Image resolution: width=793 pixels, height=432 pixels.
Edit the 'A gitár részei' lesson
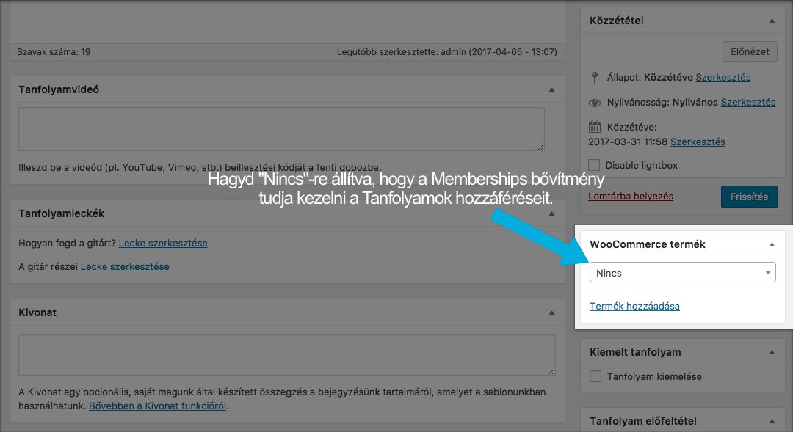124,266
